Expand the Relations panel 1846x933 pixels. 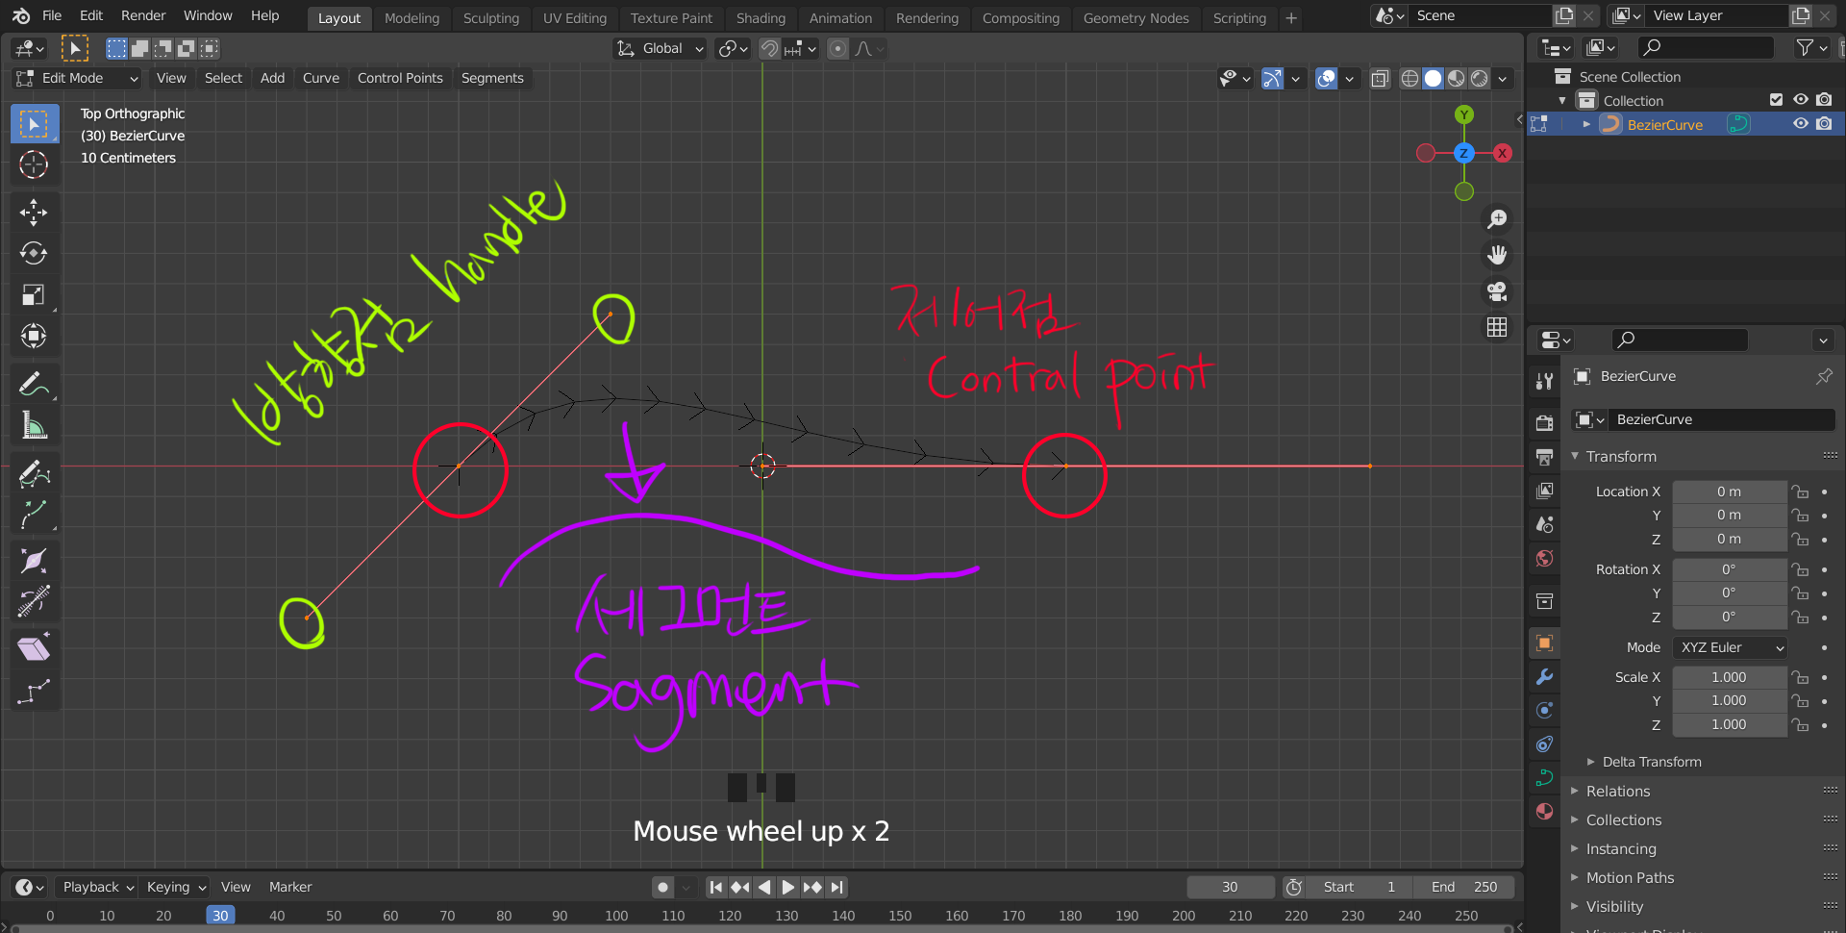pyautogui.click(x=1617, y=791)
